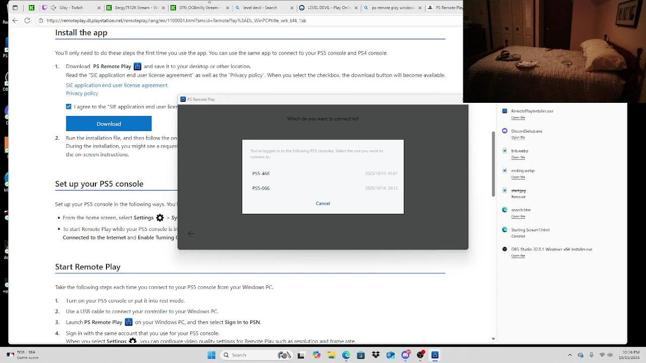Click the browser back arrow

coord(15,21)
